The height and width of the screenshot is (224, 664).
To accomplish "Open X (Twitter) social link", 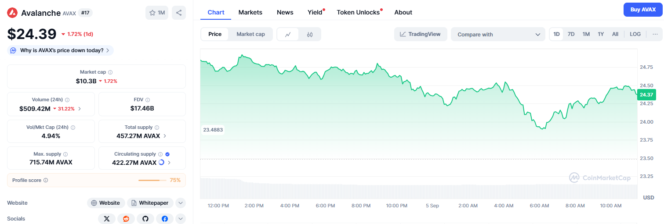I will (107, 219).
